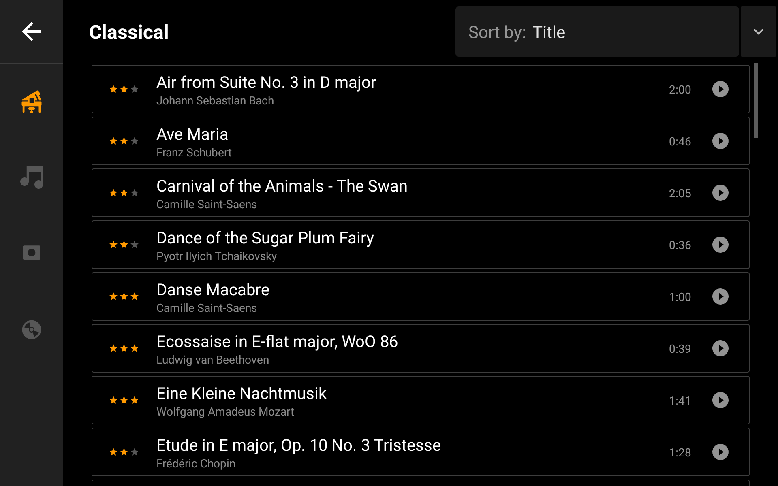Image resolution: width=778 pixels, height=486 pixels.
Task: Play the Ave Maria preview
Action: click(x=720, y=141)
